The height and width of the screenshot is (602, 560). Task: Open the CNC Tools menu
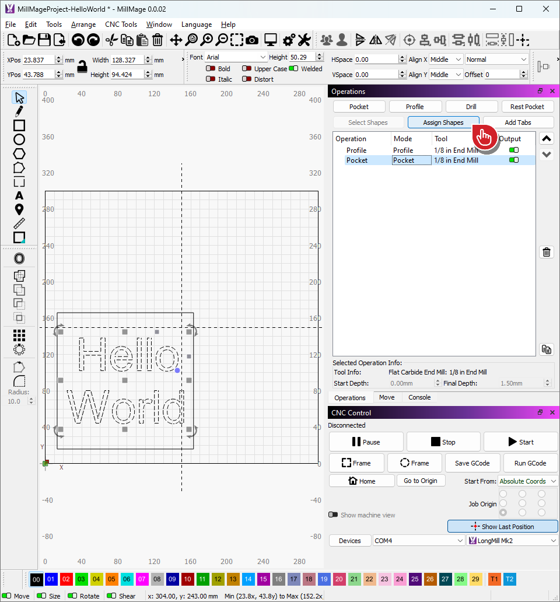tap(121, 24)
